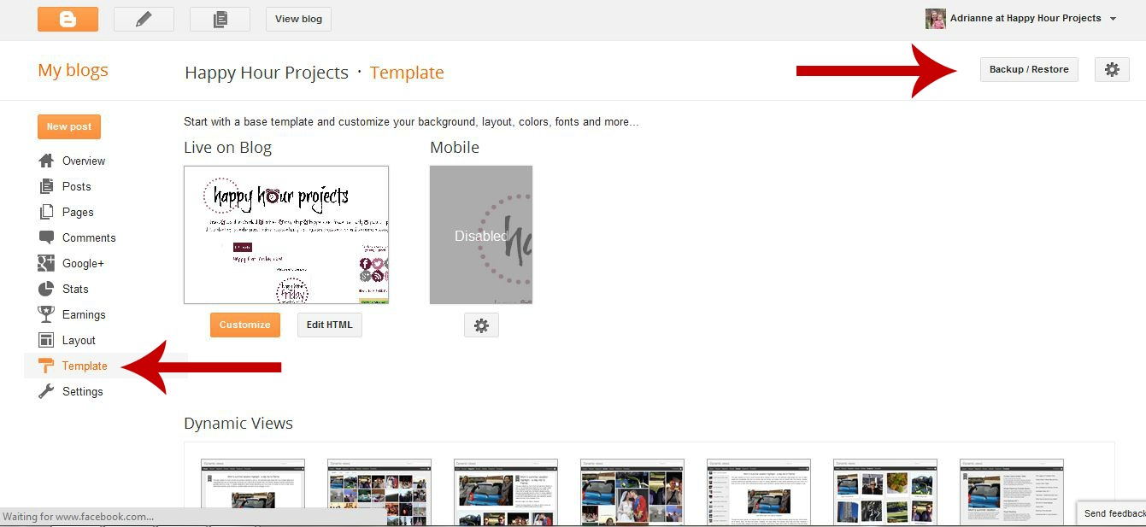Select the sixth Dynamic Views snapshot thumbnail
The image size is (1146, 527).
pyautogui.click(x=885, y=492)
